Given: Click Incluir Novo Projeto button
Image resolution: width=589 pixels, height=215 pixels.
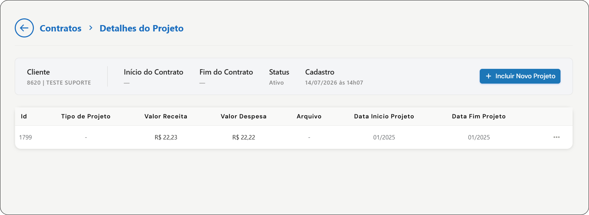Looking at the screenshot, I should tap(520, 76).
